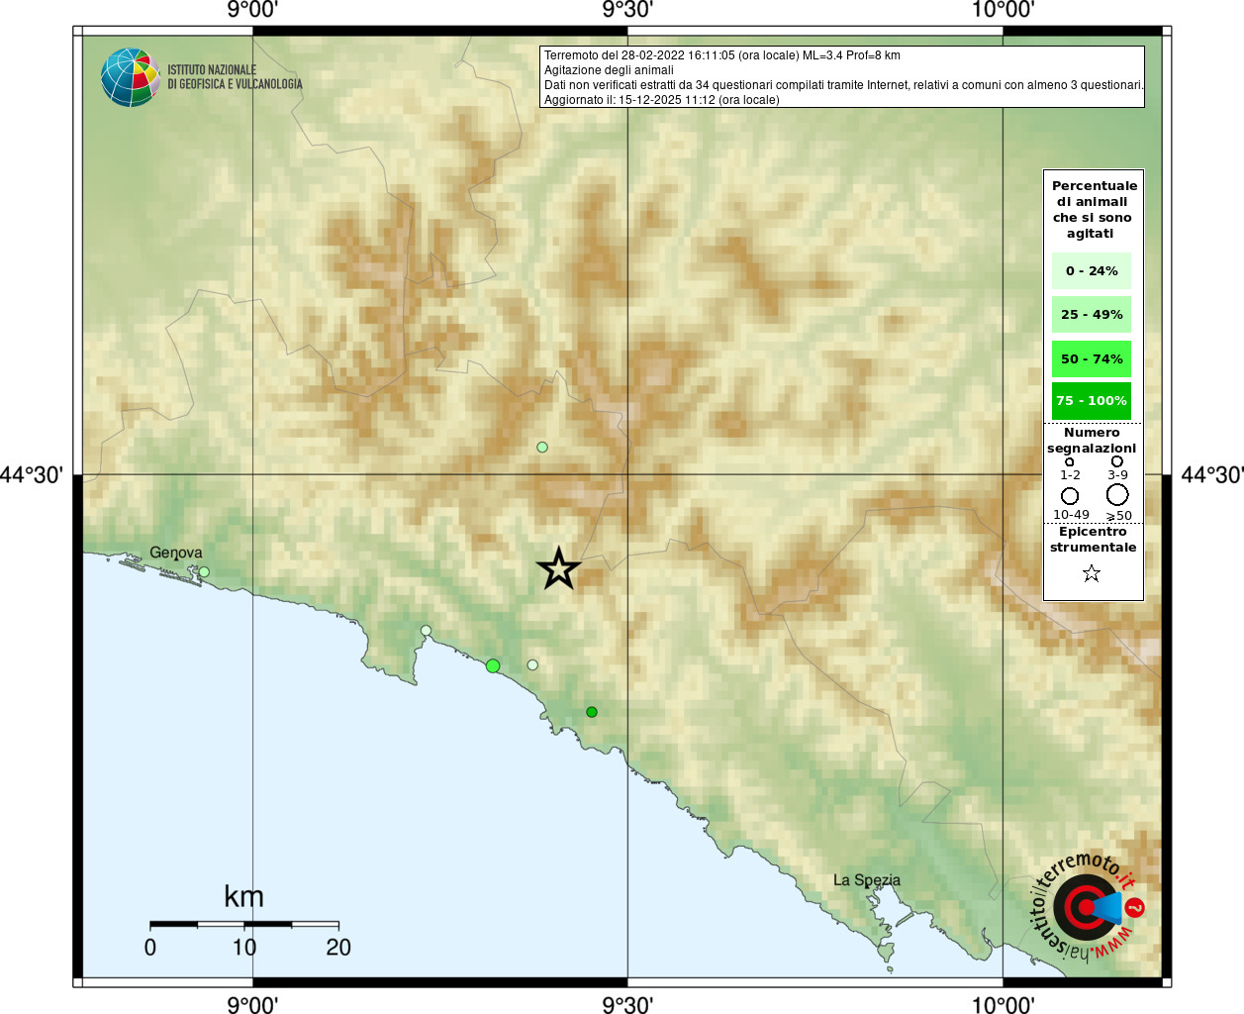The width and height of the screenshot is (1244, 1014).
Task: Click the top 9°30' longitude label
Action: pos(627,10)
